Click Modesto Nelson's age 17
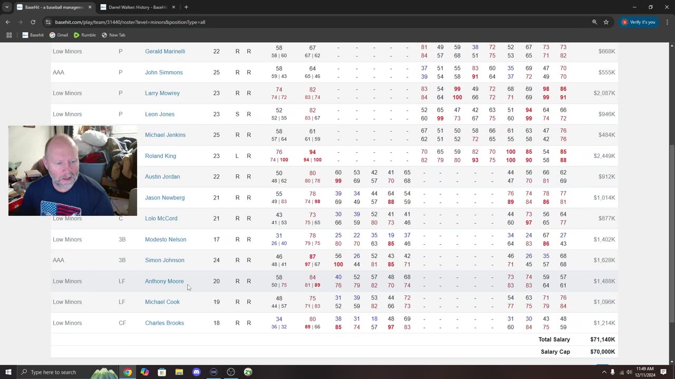675x379 pixels. point(216,240)
